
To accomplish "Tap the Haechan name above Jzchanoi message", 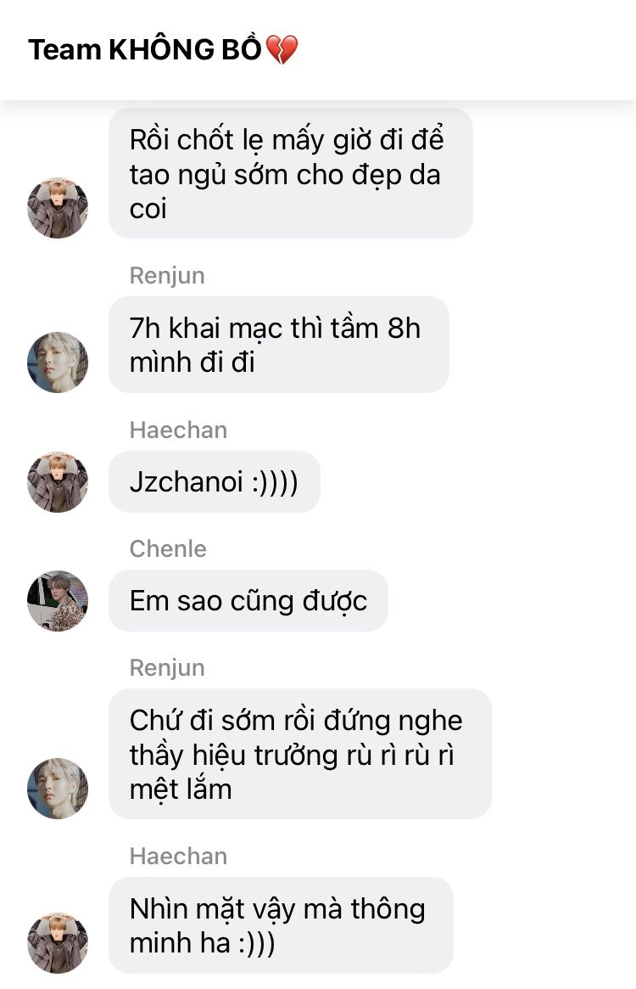I will [178, 430].
